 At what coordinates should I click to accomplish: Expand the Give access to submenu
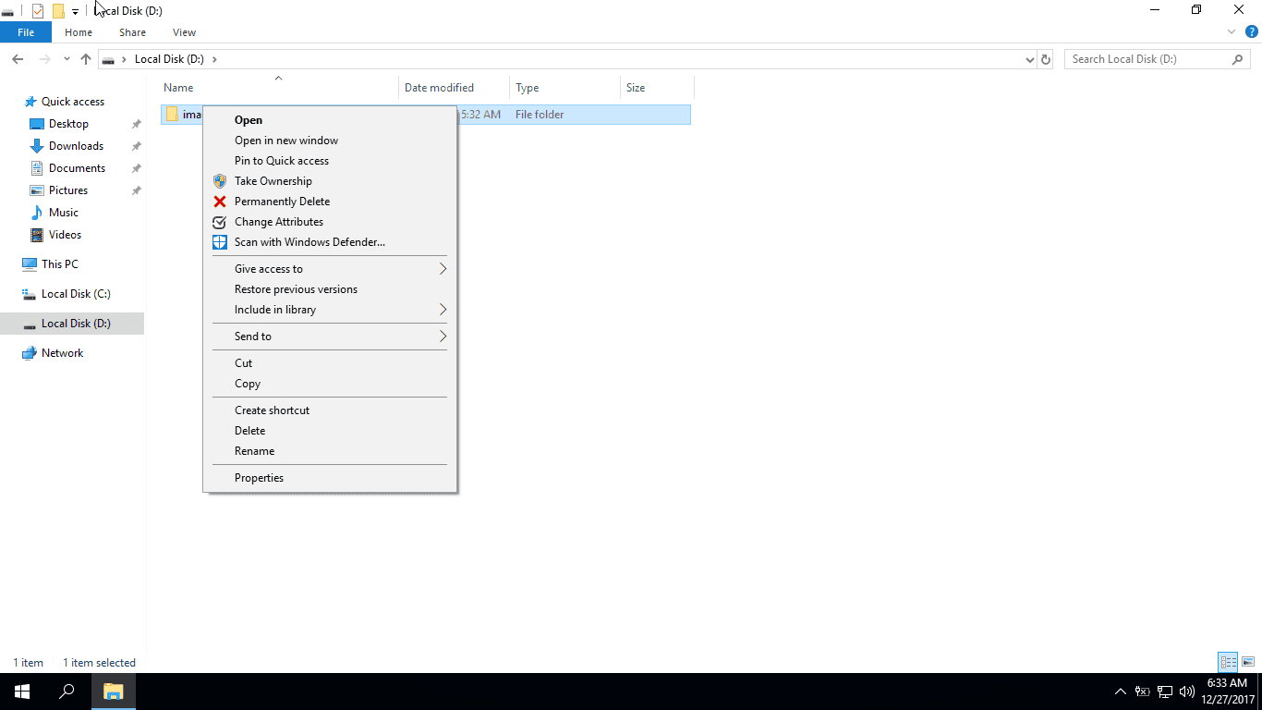coord(268,268)
